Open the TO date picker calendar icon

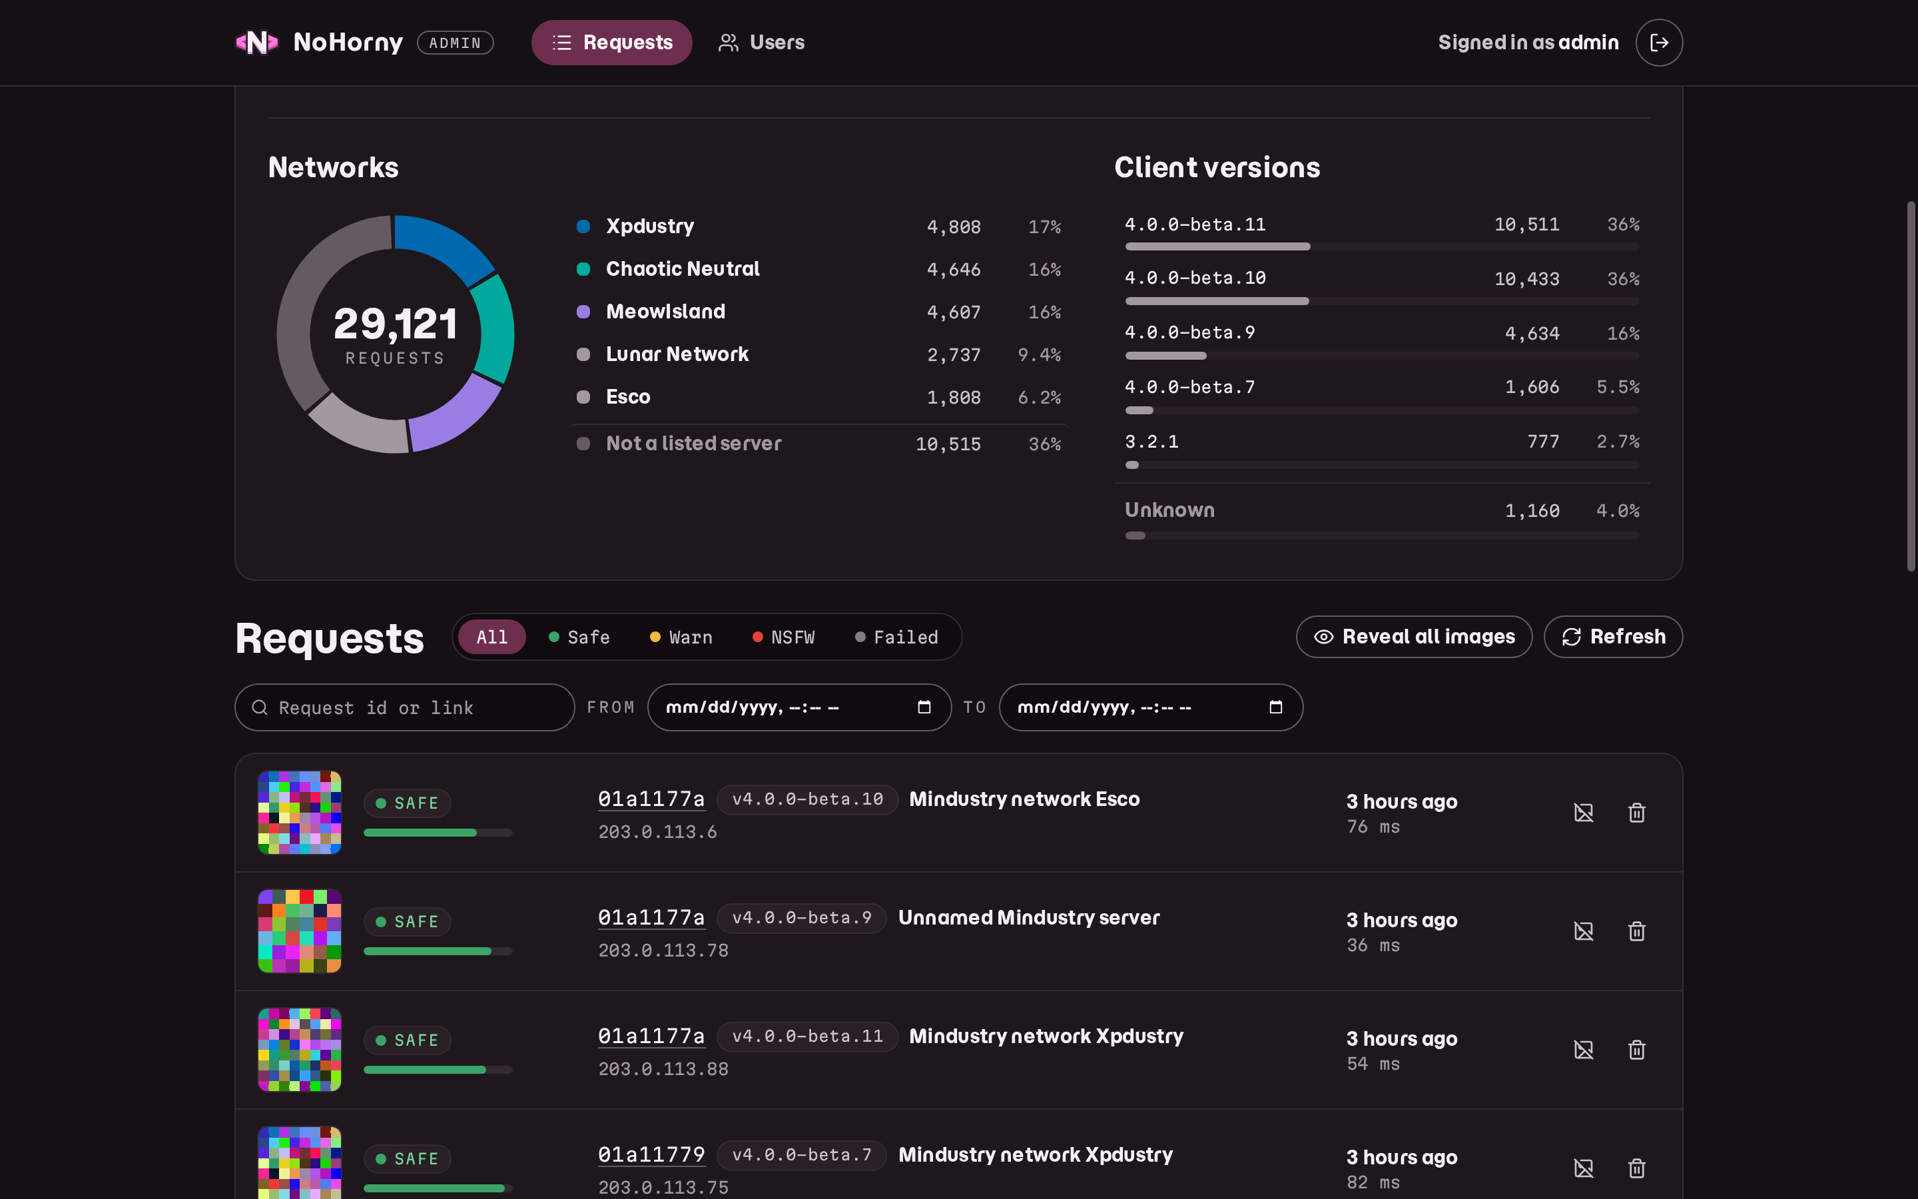click(1275, 707)
